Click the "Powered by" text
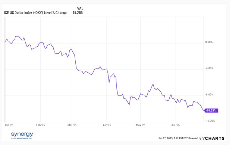Image resolution: width=230 pixels, height=145 pixels. point(195,138)
